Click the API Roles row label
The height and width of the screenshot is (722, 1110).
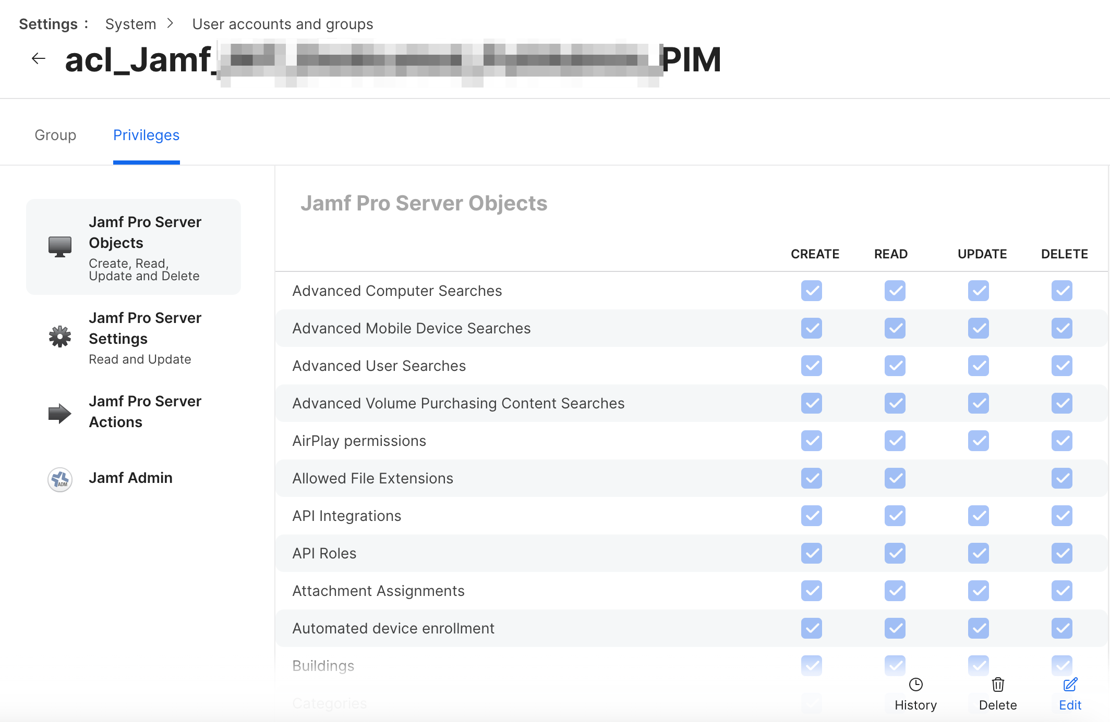click(x=324, y=553)
